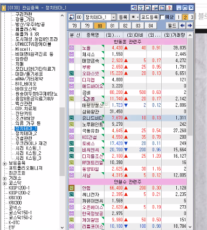Click the market badge icon in 제시스 row
Screen dimensions: 207x230
[72, 54]
